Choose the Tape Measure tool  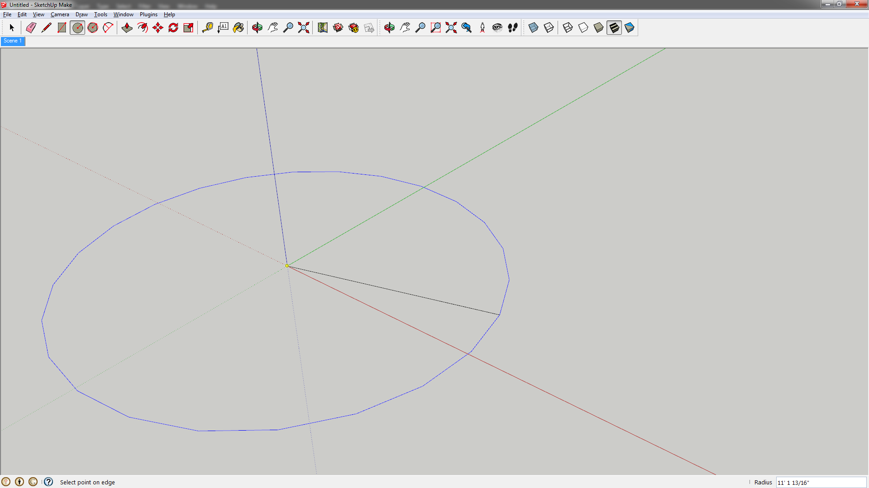[207, 28]
